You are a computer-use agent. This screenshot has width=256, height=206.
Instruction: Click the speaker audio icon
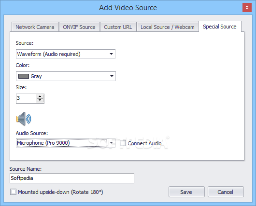[24, 119]
